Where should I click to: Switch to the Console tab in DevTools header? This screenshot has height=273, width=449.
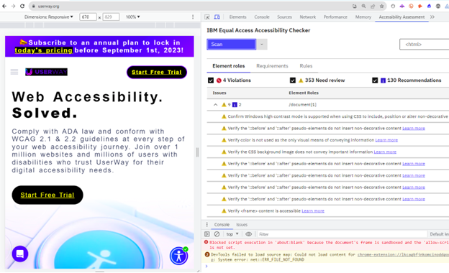coord(262,17)
